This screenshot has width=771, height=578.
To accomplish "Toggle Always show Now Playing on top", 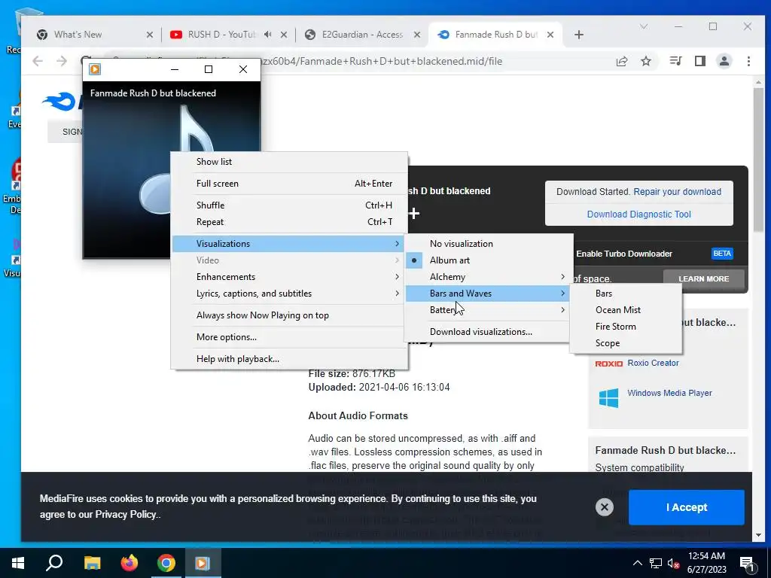I will pos(289,315).
